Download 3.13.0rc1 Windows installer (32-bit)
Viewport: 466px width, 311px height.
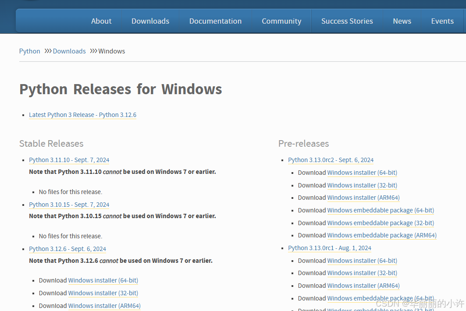point(362,273)
